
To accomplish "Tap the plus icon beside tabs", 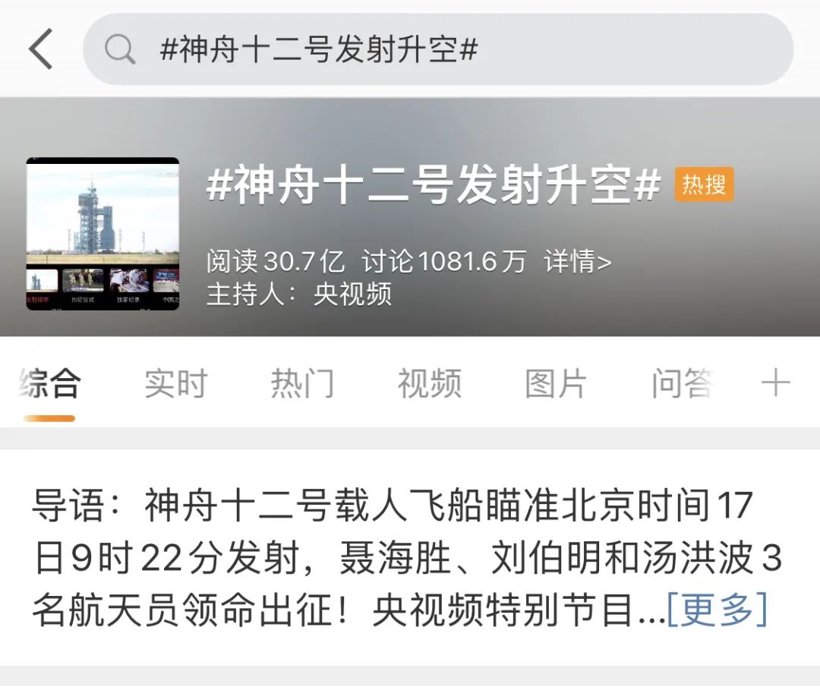I will point(775,383).
